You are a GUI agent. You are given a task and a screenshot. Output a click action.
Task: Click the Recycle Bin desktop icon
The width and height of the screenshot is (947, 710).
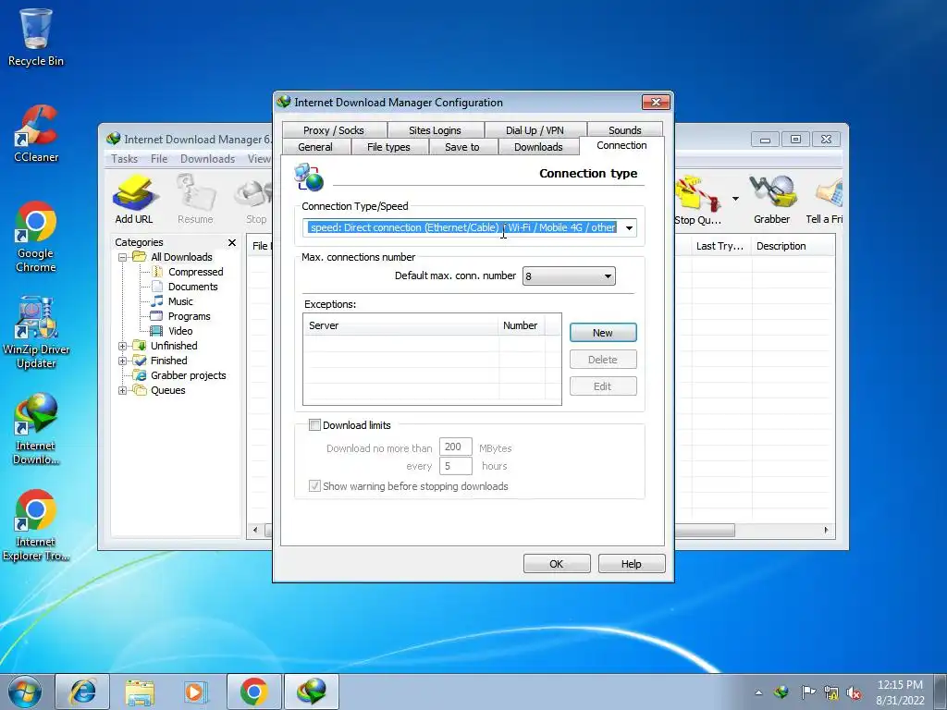[36, 37]
